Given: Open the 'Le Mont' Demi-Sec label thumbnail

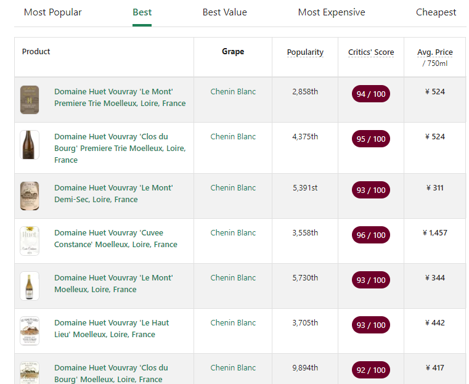Looking at the screenshot, I should (x=30, y=196).
